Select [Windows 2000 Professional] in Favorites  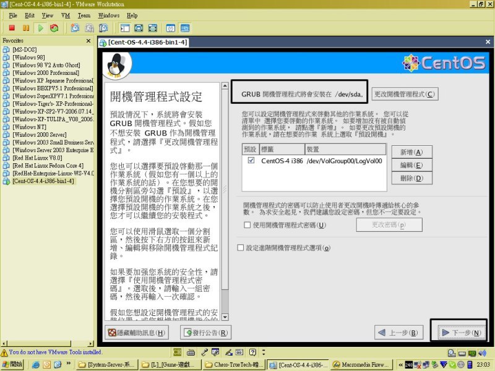pos(46,73)
